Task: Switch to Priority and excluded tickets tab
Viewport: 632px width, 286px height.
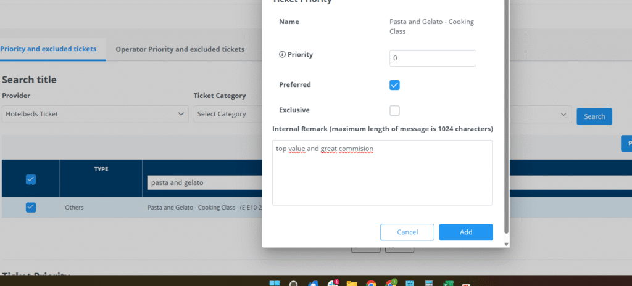Action: [x=48, y=49]
